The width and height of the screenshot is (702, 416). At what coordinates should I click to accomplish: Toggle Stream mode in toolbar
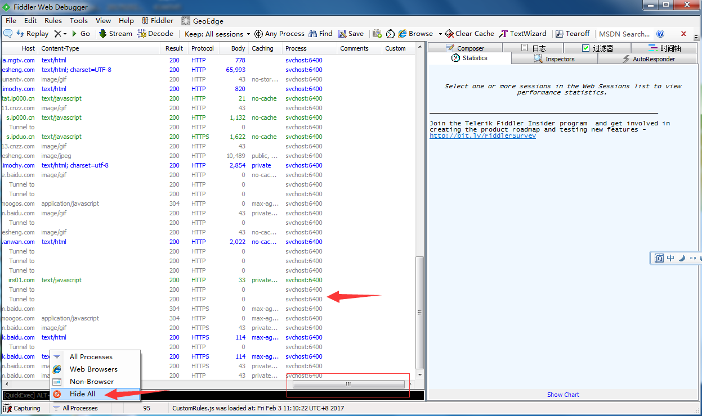pyautogui.click(x=115, y=34)
